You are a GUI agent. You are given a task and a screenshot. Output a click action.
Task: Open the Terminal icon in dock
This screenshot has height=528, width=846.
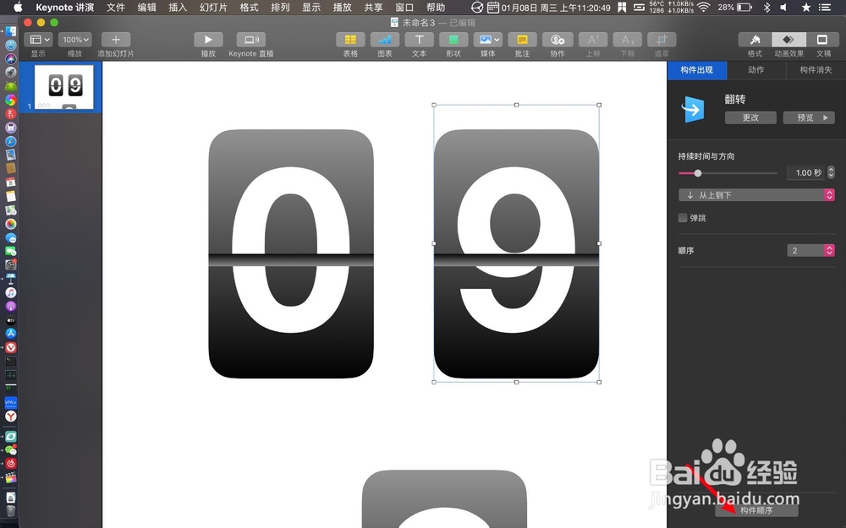[11, 361]
